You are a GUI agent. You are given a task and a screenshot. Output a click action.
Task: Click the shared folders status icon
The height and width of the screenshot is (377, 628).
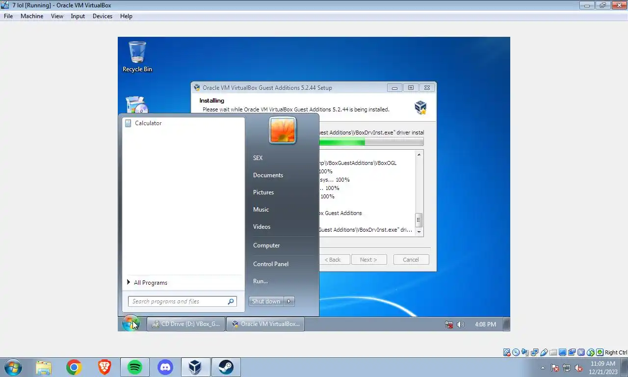553,352
